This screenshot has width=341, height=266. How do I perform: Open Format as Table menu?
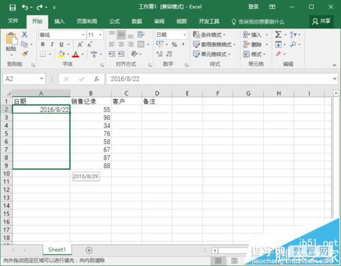[214, 44]
